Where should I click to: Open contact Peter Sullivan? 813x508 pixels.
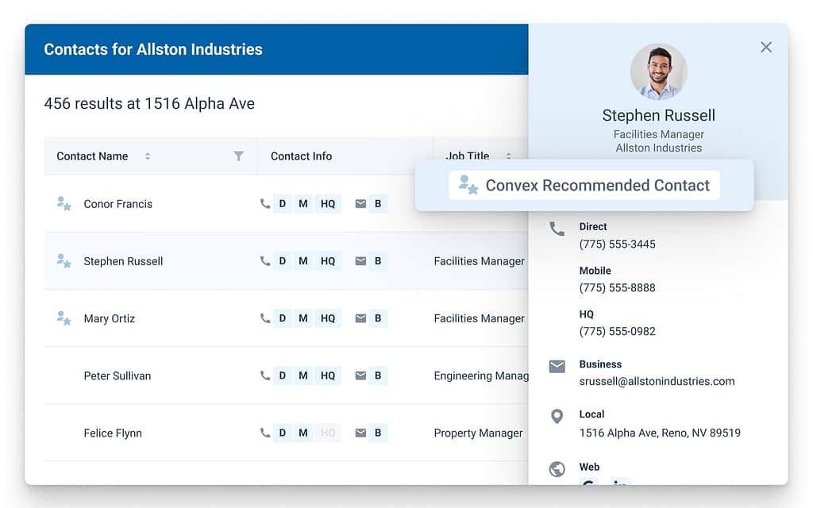click(x=118, y=375)
